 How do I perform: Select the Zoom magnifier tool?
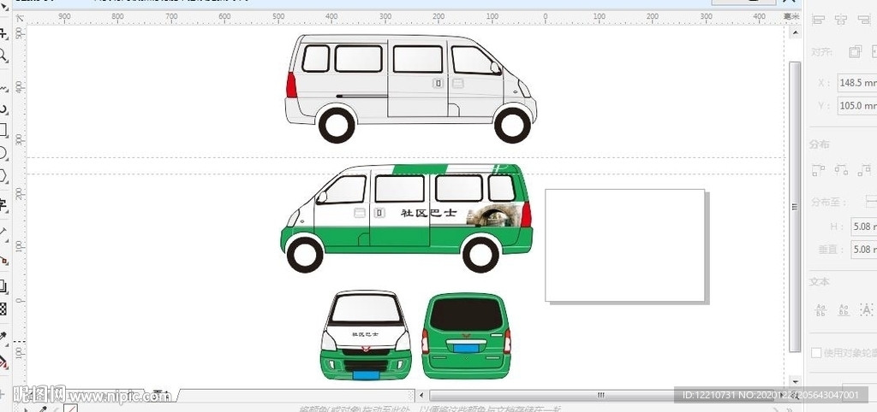[x=3, y=56]
